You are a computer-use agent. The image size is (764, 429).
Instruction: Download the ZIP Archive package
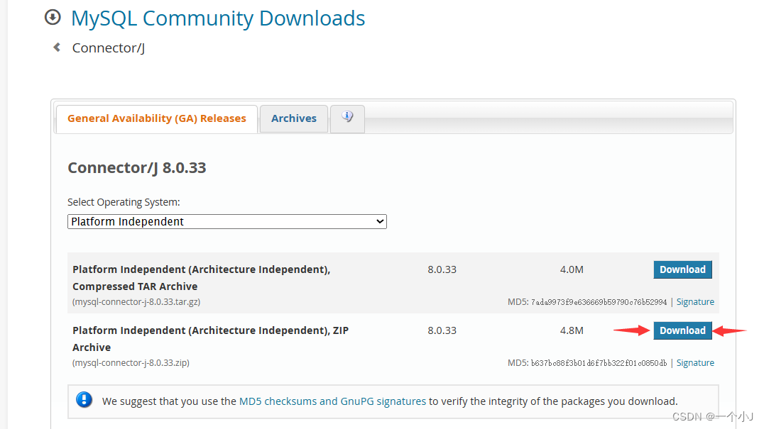(682, 330)
